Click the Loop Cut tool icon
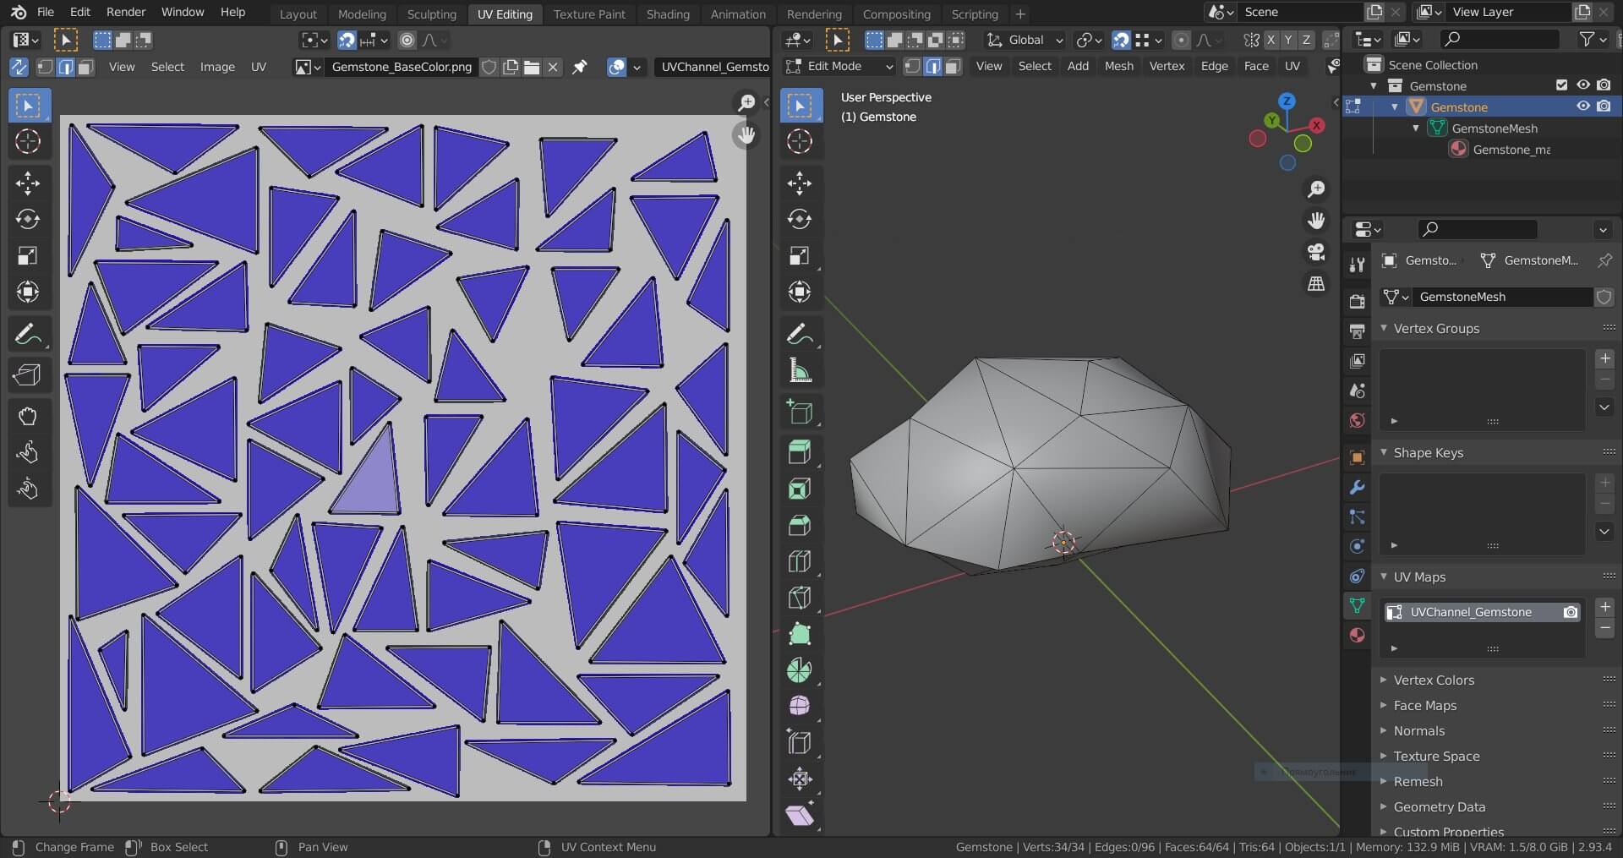Screen dimensions: 1623x858 [799, 561]
